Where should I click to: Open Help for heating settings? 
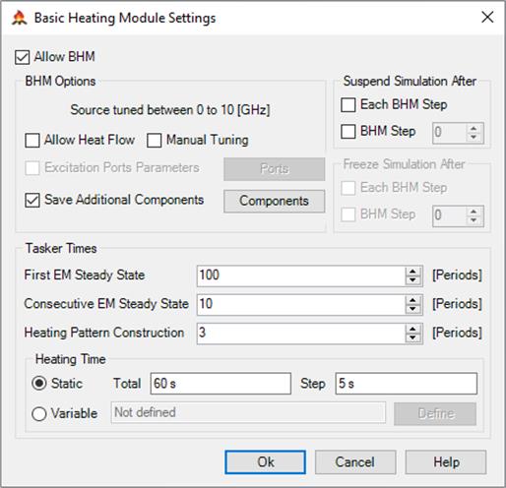pyautogui.click(x=446, y=462)
